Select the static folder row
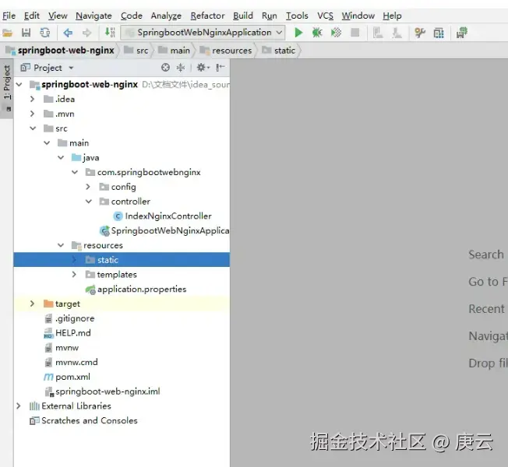 tap(122, 260)
